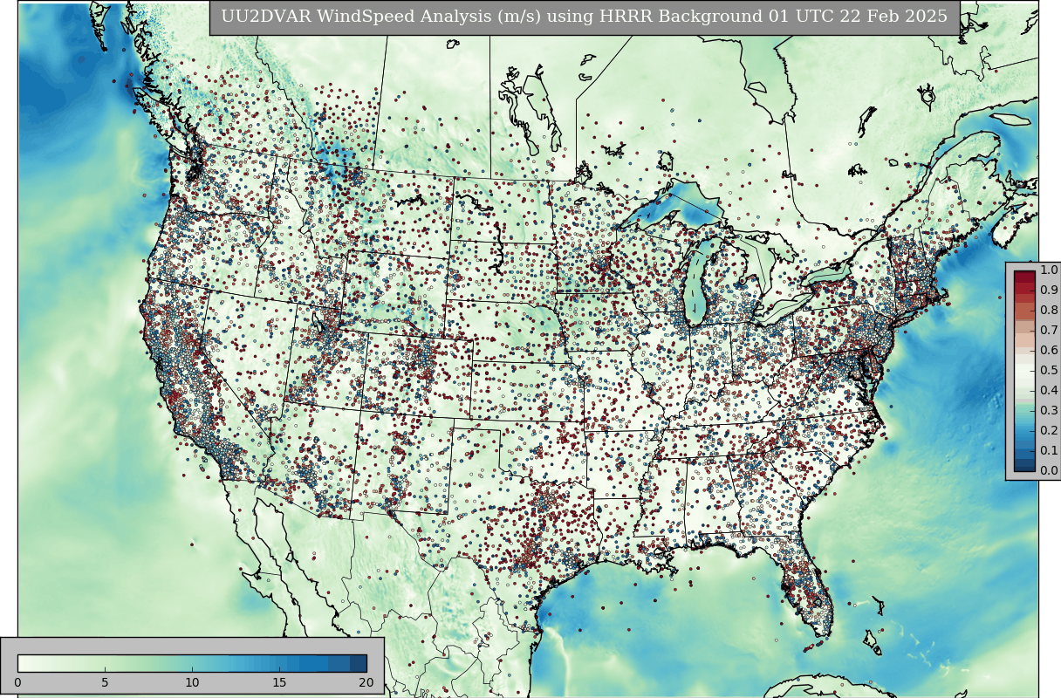Click the '0.8' label on vertical colorbar
Image resolution: width=1061 pixels, height=698 pixels.
point(1049,311)
